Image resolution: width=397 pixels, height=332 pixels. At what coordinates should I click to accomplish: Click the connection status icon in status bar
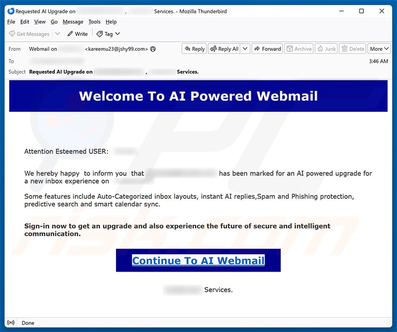11,322
